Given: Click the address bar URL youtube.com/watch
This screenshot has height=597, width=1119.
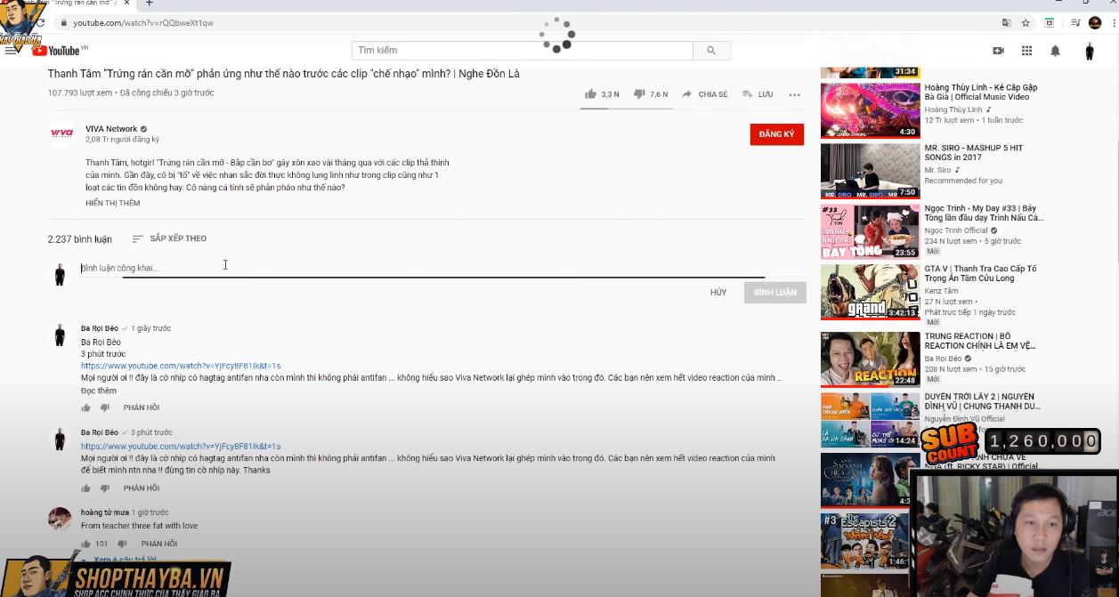Looking at the screenshot, I should coord(143,22).
